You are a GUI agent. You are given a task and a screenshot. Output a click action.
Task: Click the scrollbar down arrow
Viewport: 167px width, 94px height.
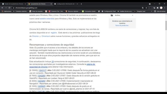point(166,91)
